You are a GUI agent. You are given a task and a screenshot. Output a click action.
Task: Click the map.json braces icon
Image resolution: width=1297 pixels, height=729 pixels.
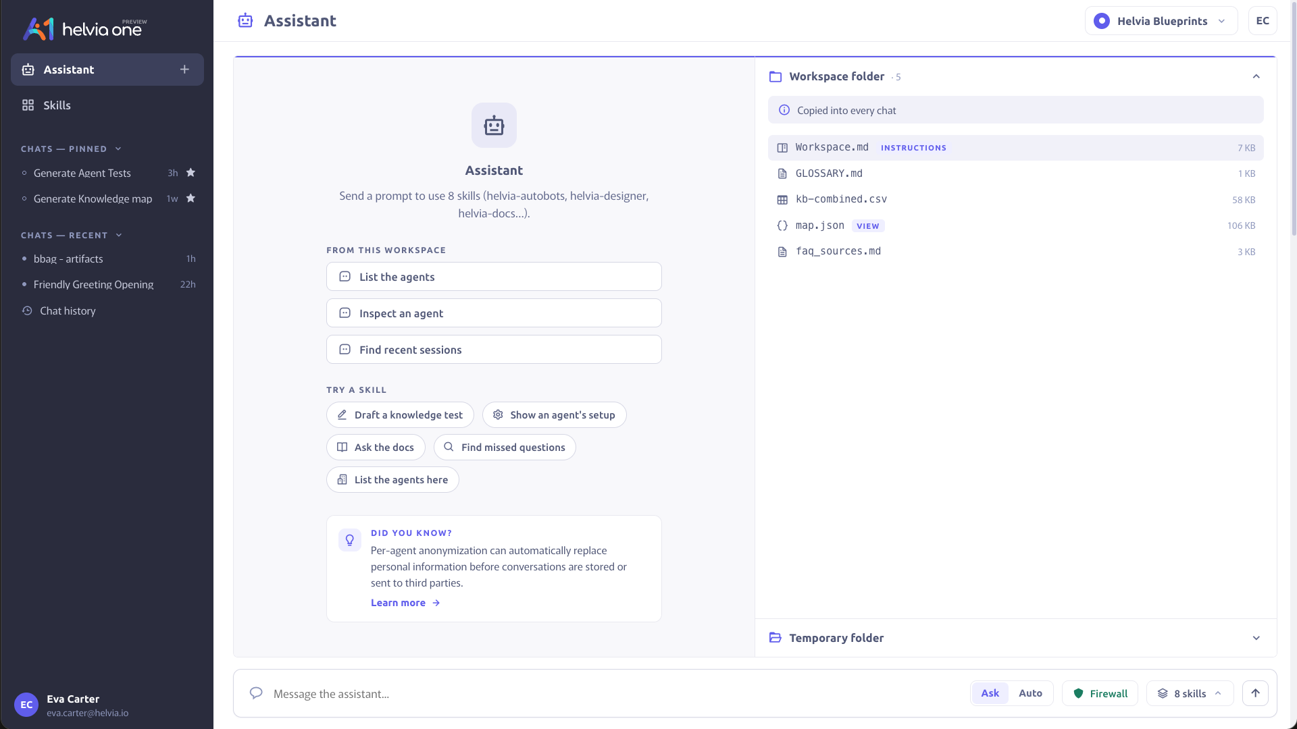click(782, 225)
